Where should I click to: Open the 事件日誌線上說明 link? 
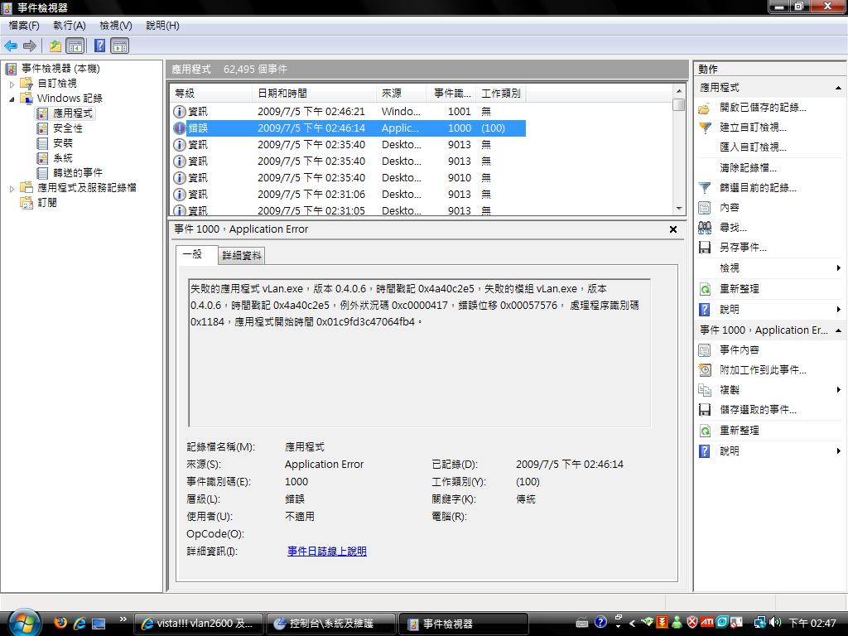(326, 552)
